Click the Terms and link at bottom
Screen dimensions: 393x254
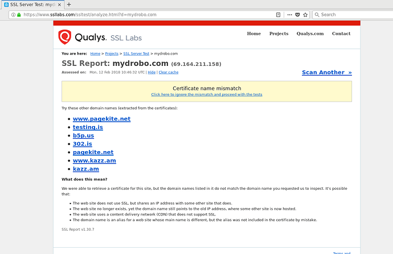(342, 253)
